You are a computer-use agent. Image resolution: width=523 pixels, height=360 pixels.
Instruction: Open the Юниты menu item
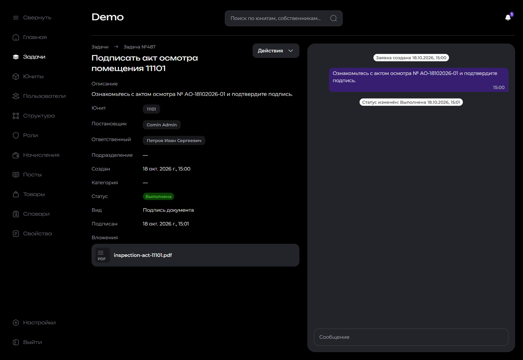click(33, 77)
